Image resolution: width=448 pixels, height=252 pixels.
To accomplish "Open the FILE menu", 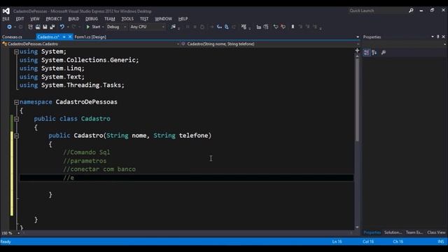I will pyautogui.click(x=6, y=19).
